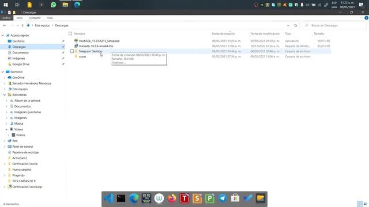Sort by the Tipo column header

pos(288,33)
